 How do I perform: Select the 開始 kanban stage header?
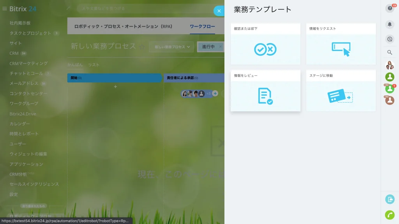pos(115,78)
